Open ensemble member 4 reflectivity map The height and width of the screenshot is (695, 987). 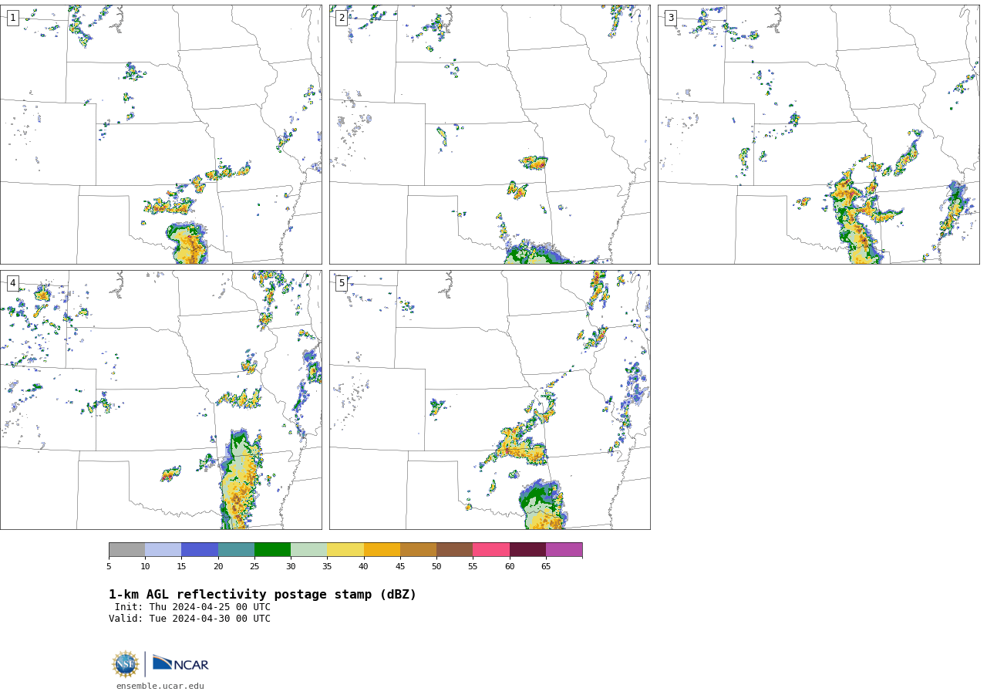tap(161, 400)
